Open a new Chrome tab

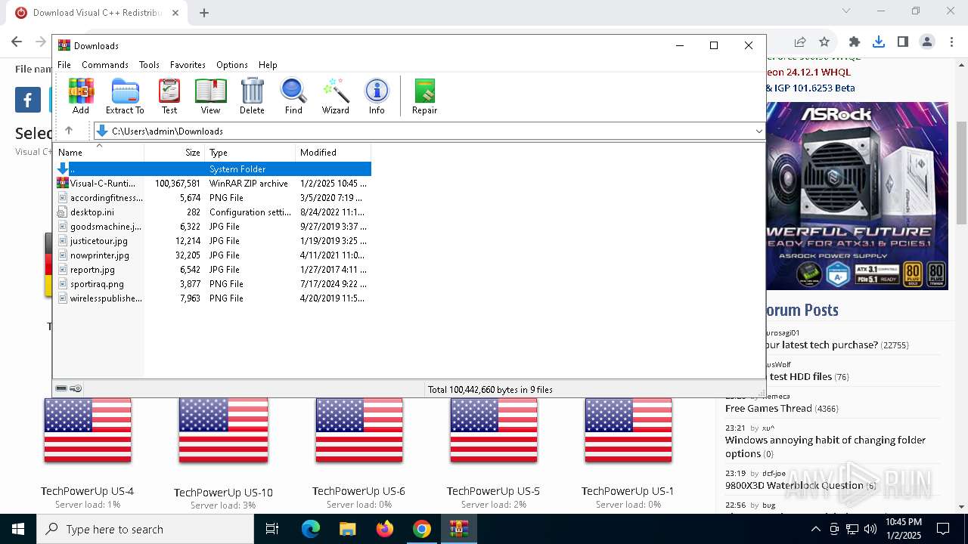click(x=204, y=13)
